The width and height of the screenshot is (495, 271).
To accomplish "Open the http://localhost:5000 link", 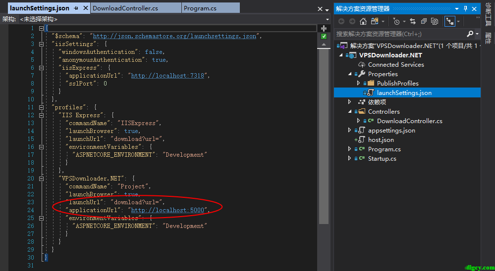I will (x=167, y=210).
